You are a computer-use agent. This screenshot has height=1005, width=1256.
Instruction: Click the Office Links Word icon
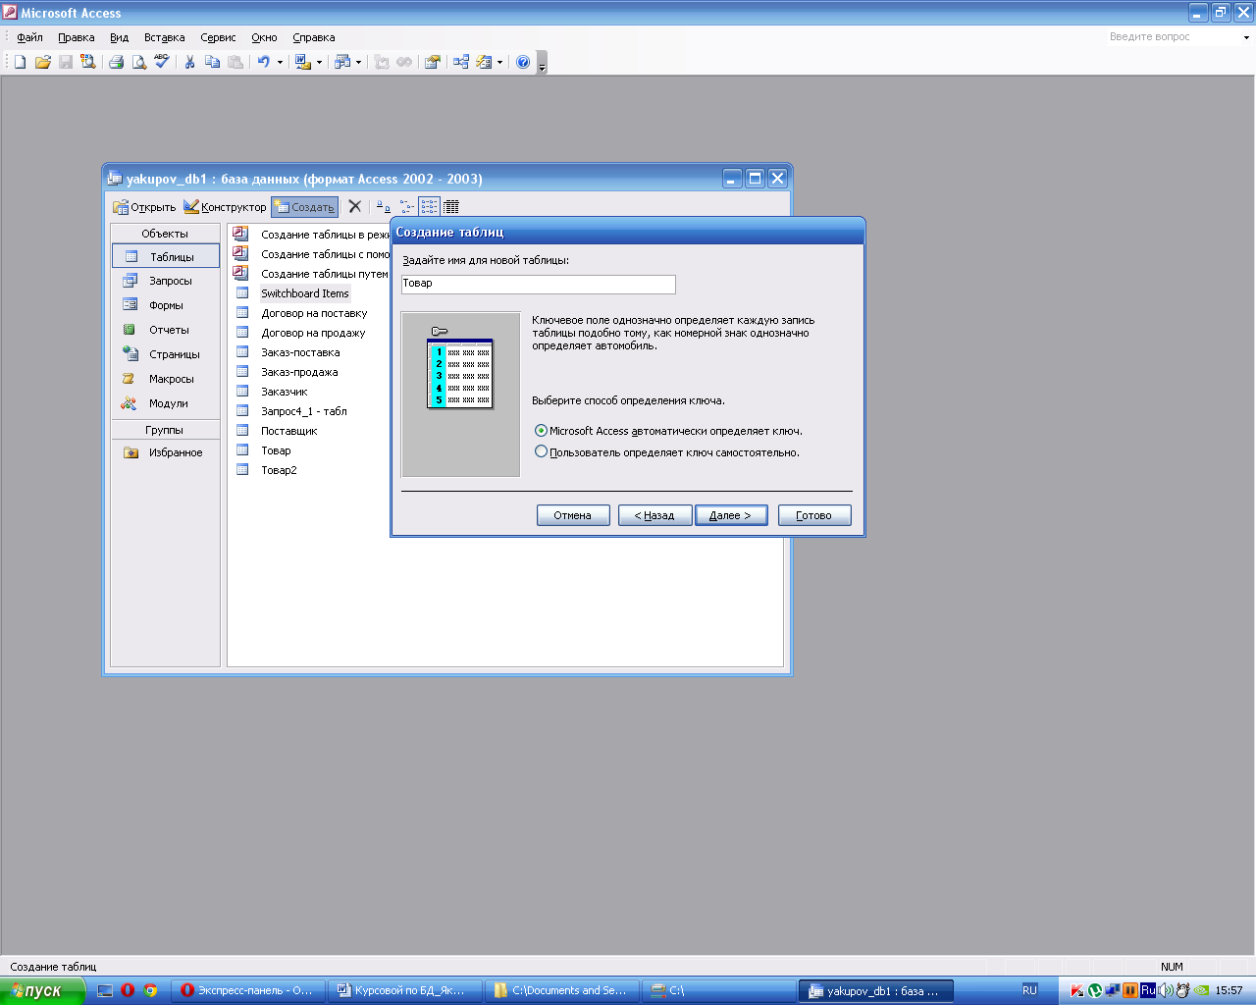tap(302, 62)
